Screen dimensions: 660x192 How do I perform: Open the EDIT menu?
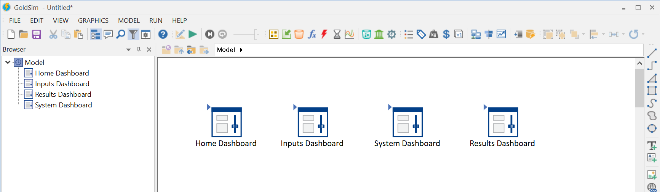[37, 20]
